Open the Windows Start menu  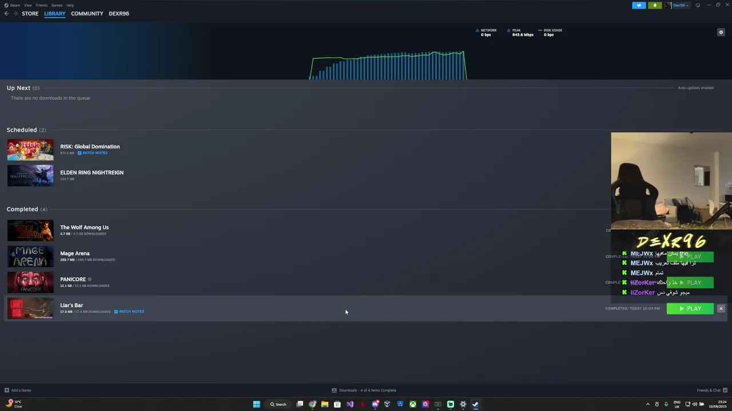click(x=257, y=404)
